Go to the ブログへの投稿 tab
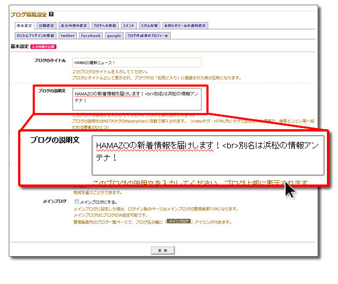 pyautogui.click(x=105, y=26)
